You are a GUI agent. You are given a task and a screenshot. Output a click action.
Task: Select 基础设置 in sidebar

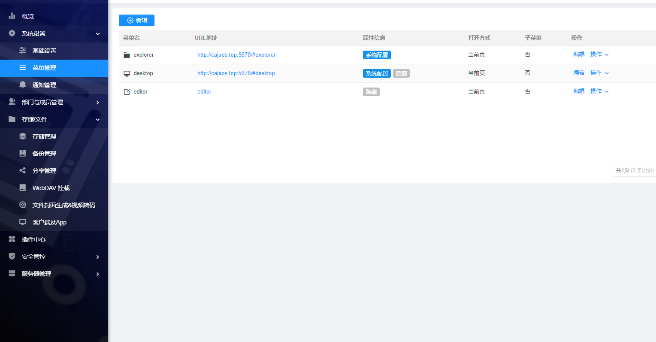pos(44,51)
